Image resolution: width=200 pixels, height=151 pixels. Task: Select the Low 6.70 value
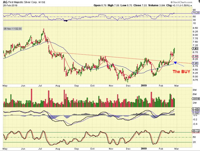tap(126, 5)
